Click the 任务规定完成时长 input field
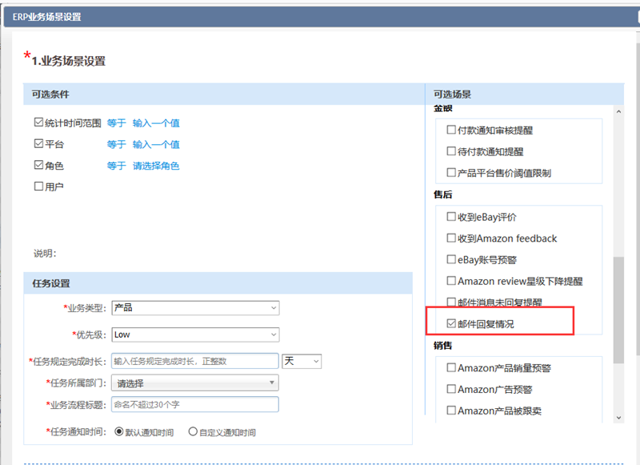The image size is (640, 465). click(194, 362)
